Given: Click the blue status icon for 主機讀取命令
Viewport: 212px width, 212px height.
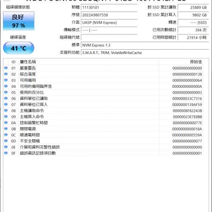Looking at the screenshot, I should click(6, 111).
